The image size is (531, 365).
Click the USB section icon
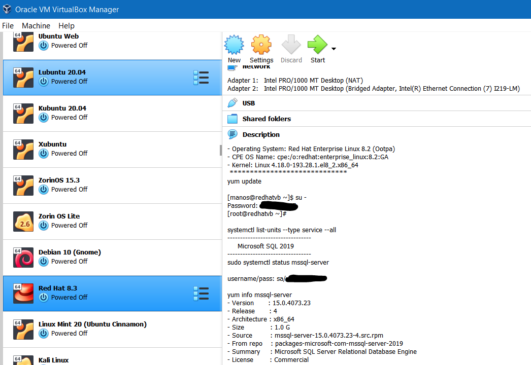point(233,103)
